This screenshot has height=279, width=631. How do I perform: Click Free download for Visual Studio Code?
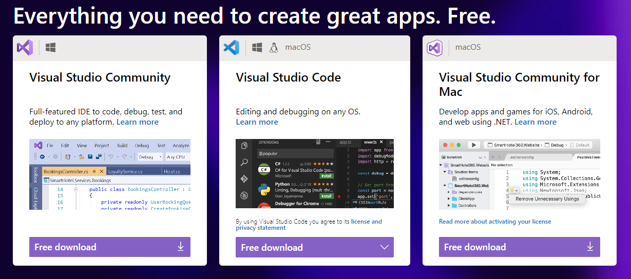[x=315, y=247]
